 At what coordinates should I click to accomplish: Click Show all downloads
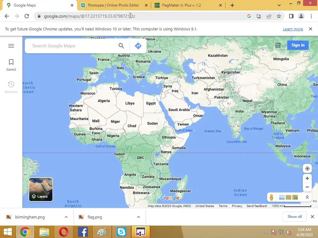294,217
